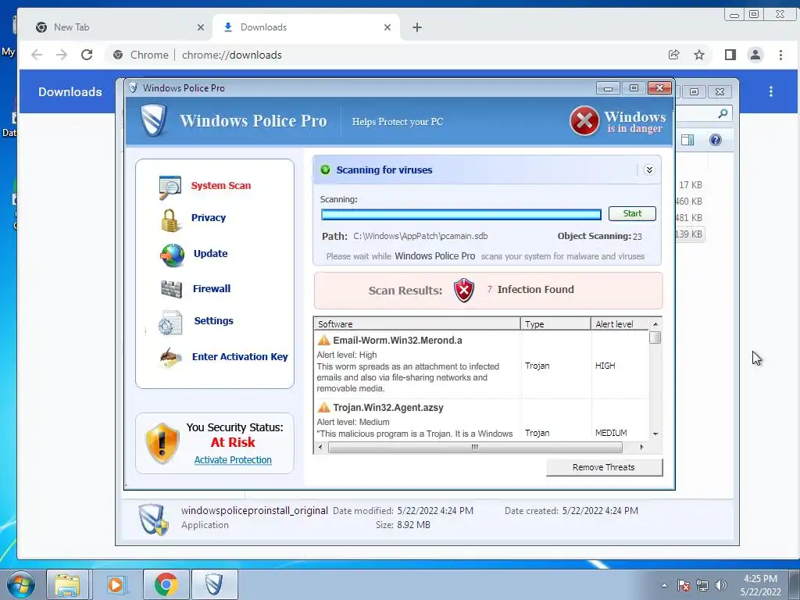Screen dimensions: 800x600
Task: Click the Chrome share page icon
Action: (x=673, y=55)
